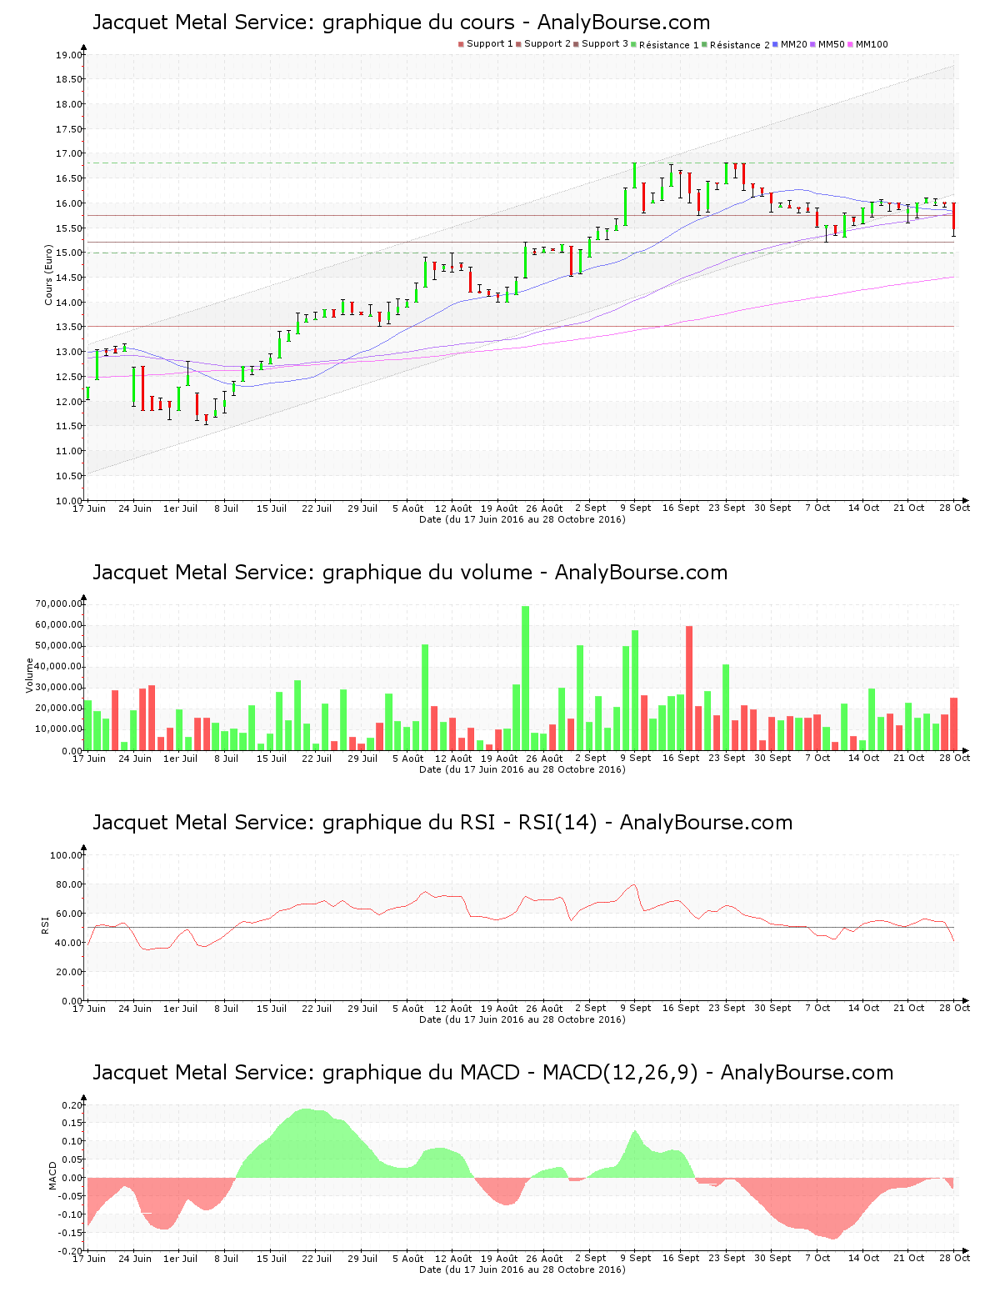Click the 16.50 value on price axis

(x=69, y=178)
